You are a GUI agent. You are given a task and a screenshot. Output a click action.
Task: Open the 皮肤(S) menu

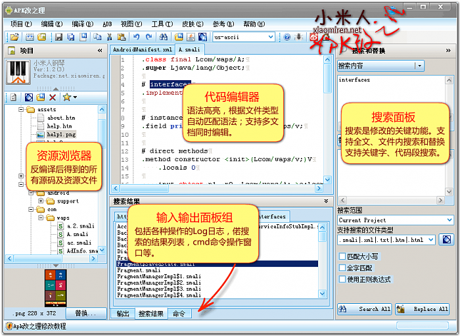[193, 24]
